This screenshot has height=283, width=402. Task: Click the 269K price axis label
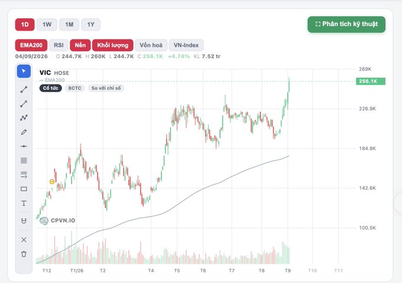click(x=365, y=69)
